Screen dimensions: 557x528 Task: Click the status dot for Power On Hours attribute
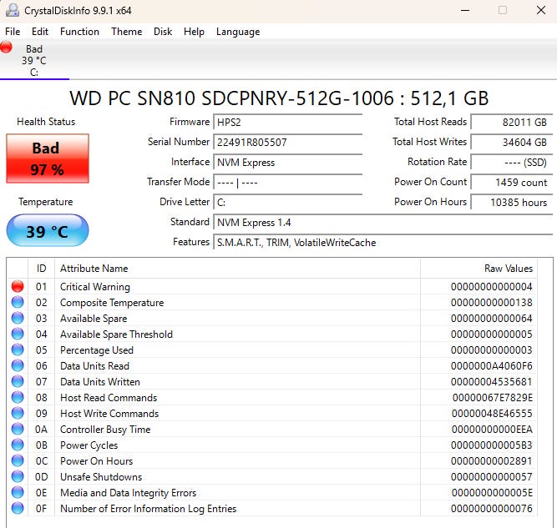click(x=18, y=460)
